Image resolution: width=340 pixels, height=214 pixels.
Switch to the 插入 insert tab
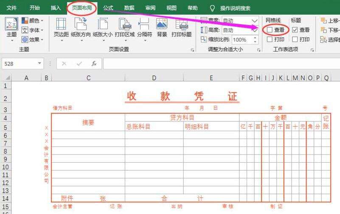pyautogui.click(x=56, y=8)
